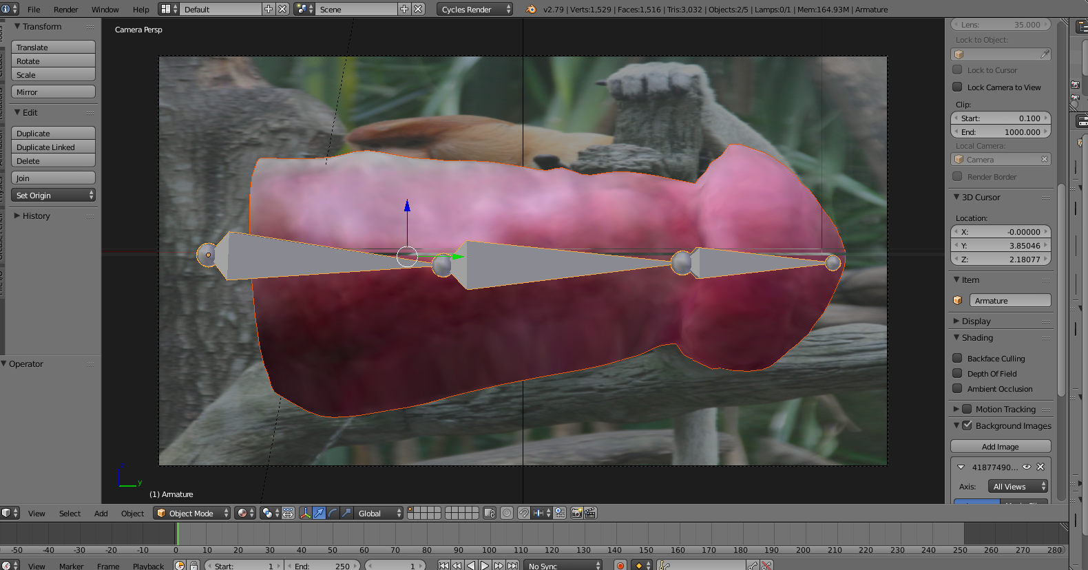This screenshot has width=1088, height=570.
Task: Click the Clip End value field
Action: pos(1000,132)
